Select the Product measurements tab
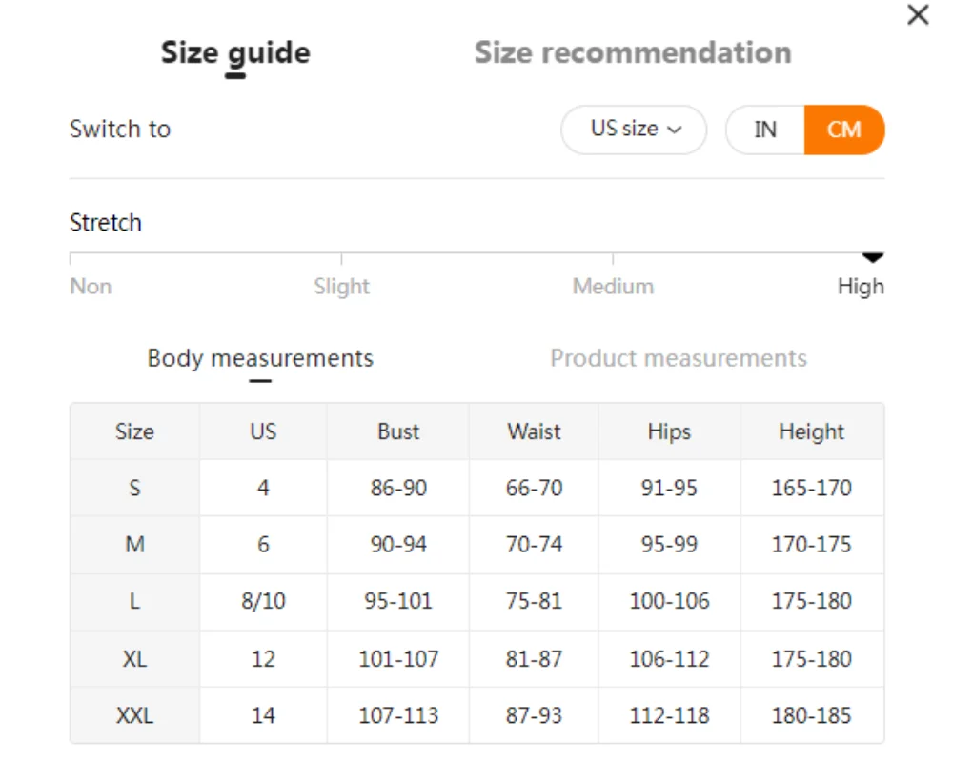 [x=679, y=358]
